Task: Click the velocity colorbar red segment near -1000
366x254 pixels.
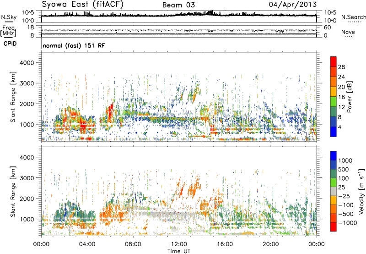Action: pos(334,227)
